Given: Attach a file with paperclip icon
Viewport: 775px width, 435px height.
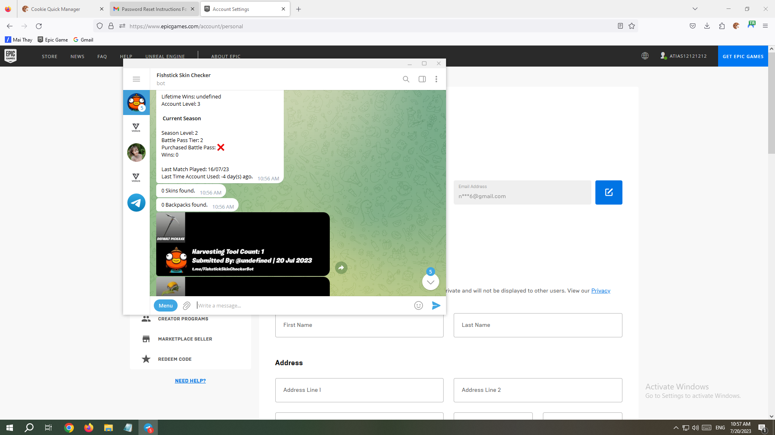Looking at the screenshot, I should click(186, 306).
